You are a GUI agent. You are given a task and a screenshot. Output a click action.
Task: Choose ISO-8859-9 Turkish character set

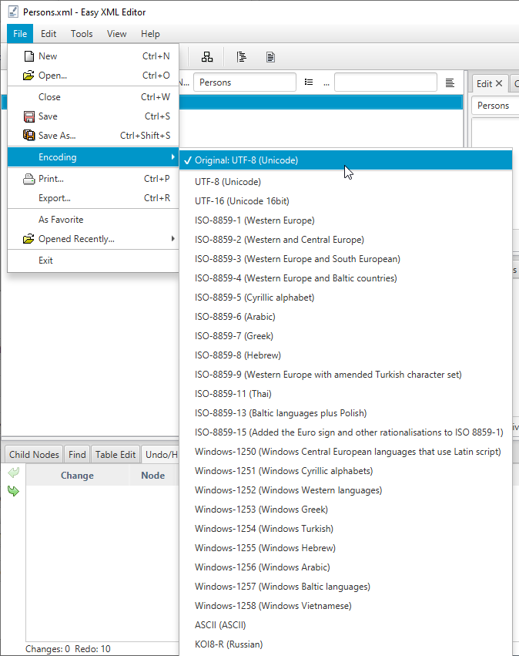(346, 374)
